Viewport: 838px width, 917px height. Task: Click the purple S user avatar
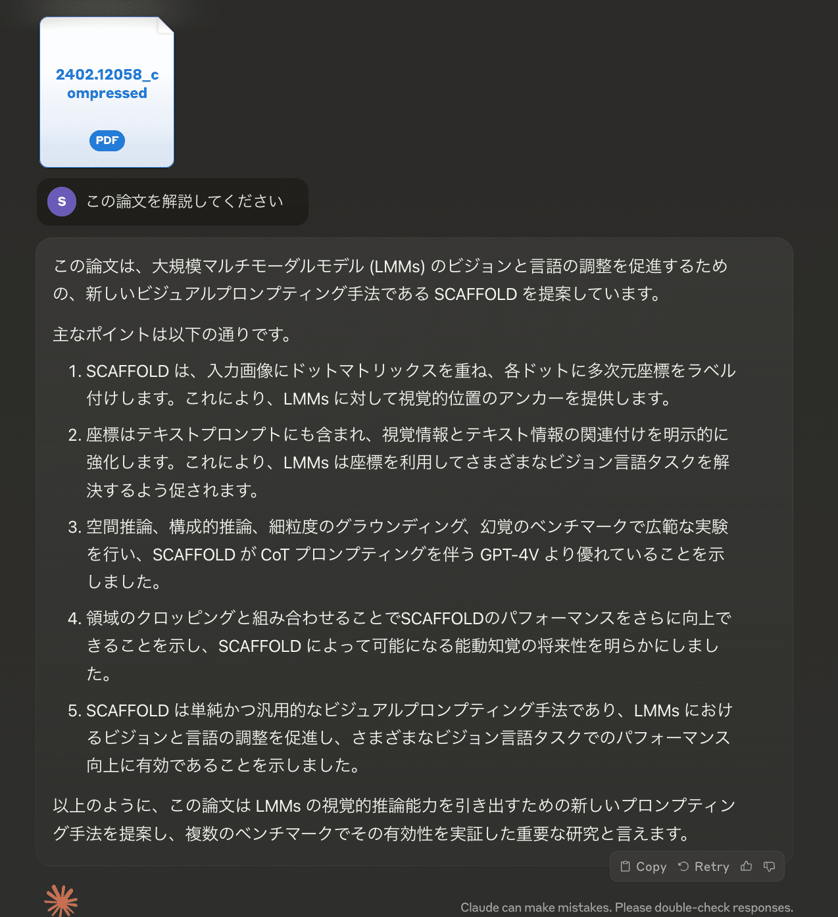click(x=62, y=201)
